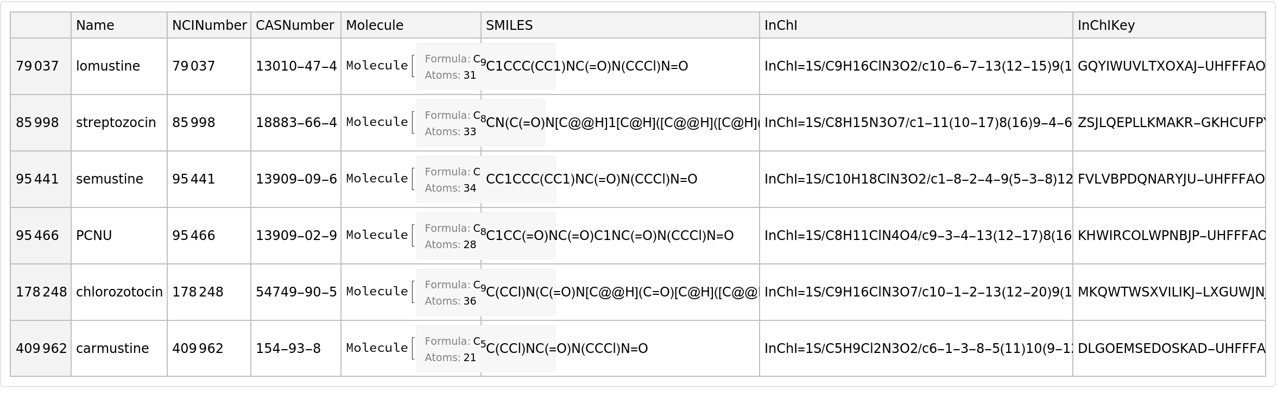The height and width of the screenshot is (404, 1277).
Task: Click the NCINumber column header
Action: [x=209, y=26]
